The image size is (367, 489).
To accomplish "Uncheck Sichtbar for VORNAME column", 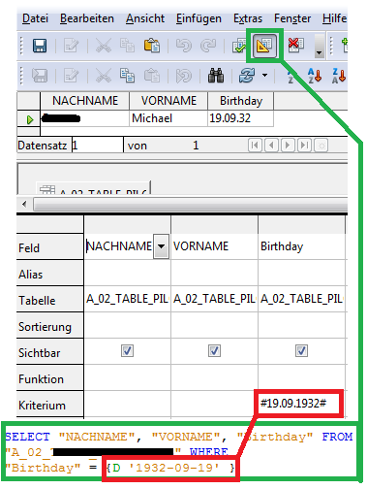I will pos(214,350).
